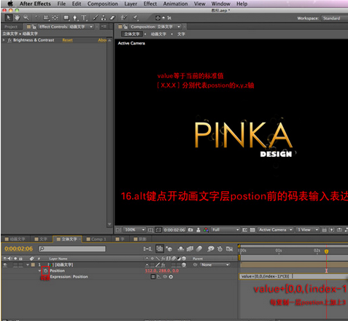Select the Hand tool
This screenshot has height=321, width=348.
pyautogui.click(x=17, y=18)
